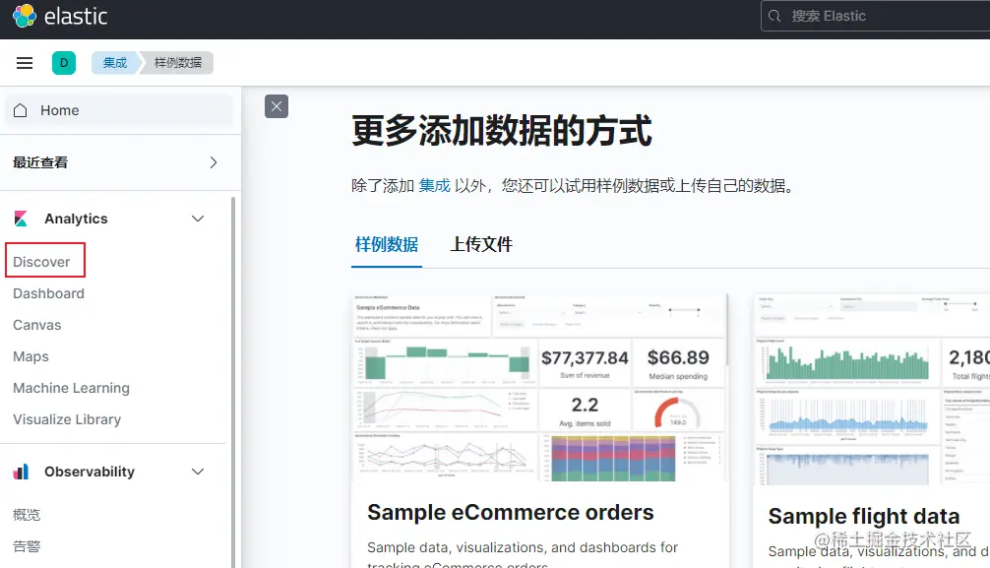Viewport: 990px width, 568px height.
Task: Click the Analytics section title
Action: [x=77, y=219]
